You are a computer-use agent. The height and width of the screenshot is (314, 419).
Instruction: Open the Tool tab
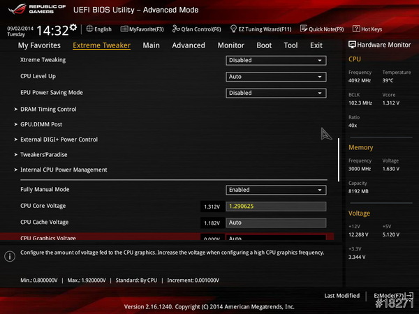pos(291,45)
